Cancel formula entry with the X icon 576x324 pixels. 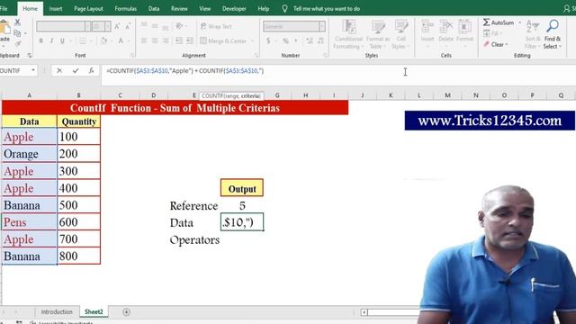click(x=59, y=70)
